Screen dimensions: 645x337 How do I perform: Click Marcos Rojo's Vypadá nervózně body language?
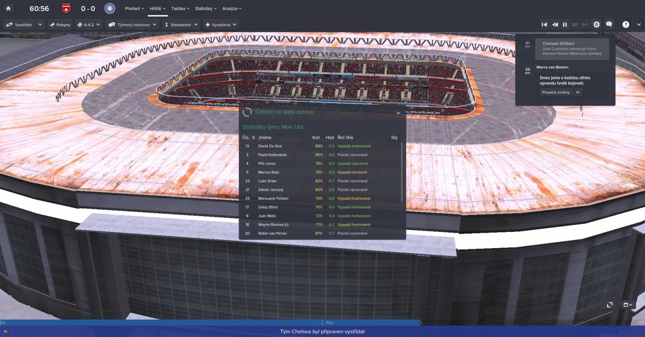pos(352,172)
